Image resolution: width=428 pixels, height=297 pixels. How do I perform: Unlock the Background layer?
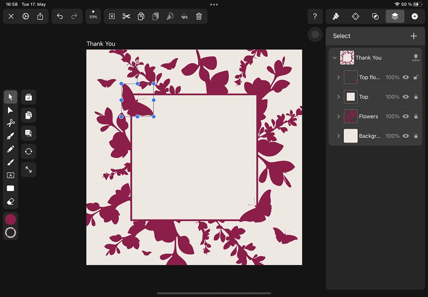[416, 136]
